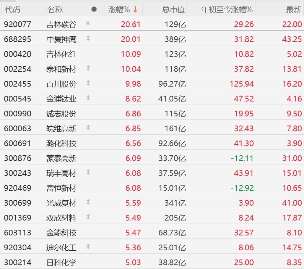
Task: Open stock 泰和新材
Action: pyautogui.click(x=61, y=69)
